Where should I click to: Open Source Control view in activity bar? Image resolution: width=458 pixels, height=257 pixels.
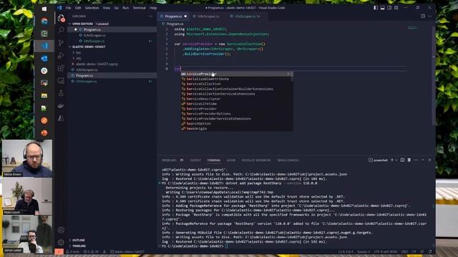[x=61, y=43]
